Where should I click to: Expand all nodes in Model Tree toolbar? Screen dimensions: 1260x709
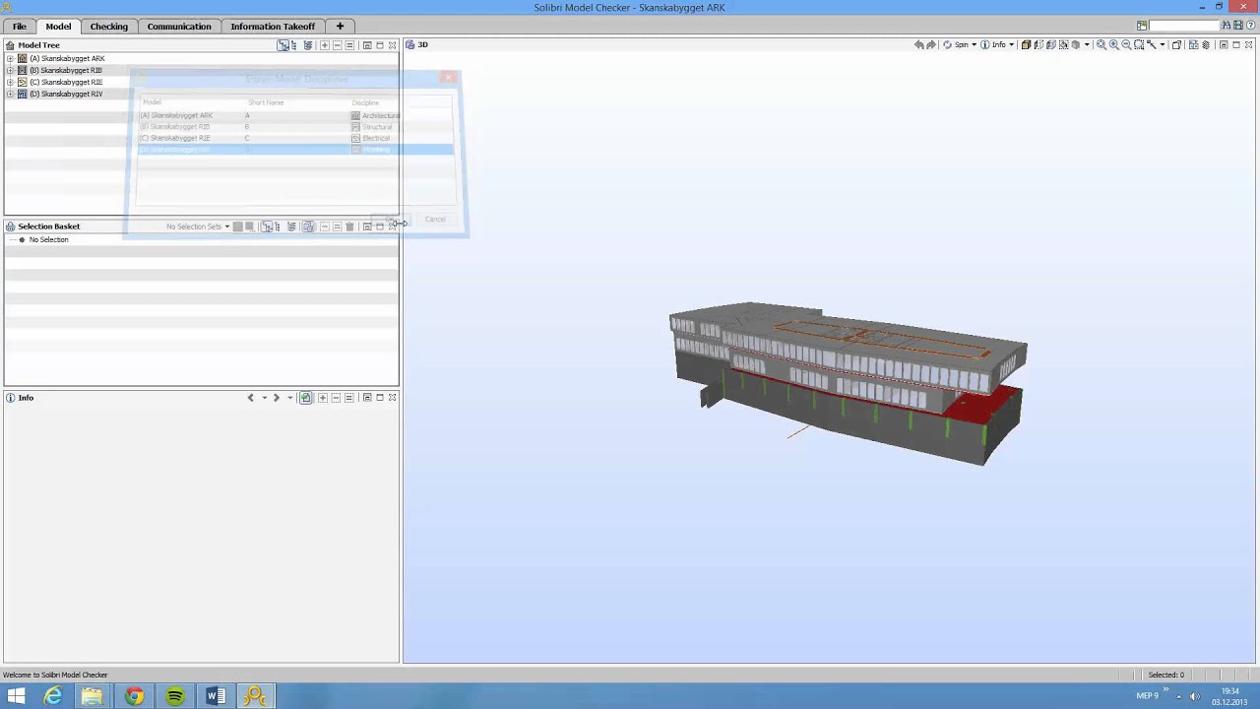(325, 45)
